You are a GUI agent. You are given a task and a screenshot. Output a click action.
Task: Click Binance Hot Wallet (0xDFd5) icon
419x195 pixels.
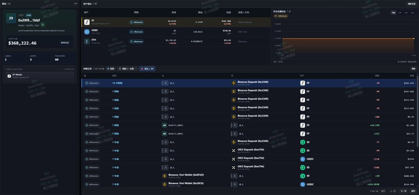pos(165,176)
